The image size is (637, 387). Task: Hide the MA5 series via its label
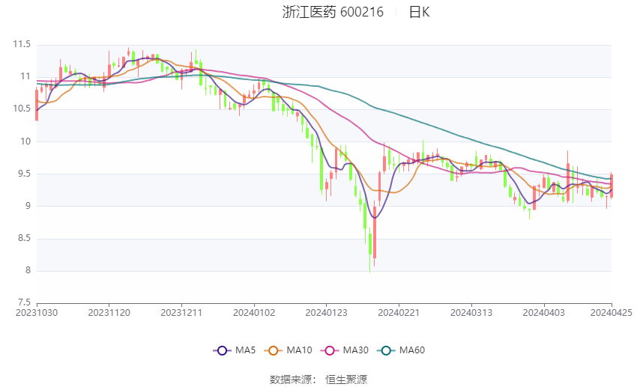[x=246, y=350]
